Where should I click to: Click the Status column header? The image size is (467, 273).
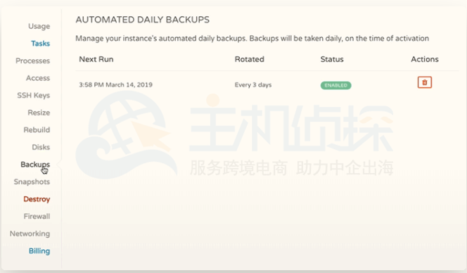[x=332, y=59]
